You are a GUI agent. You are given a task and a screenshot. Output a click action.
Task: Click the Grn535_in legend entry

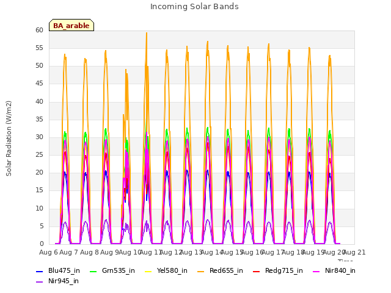pos(112,271)
